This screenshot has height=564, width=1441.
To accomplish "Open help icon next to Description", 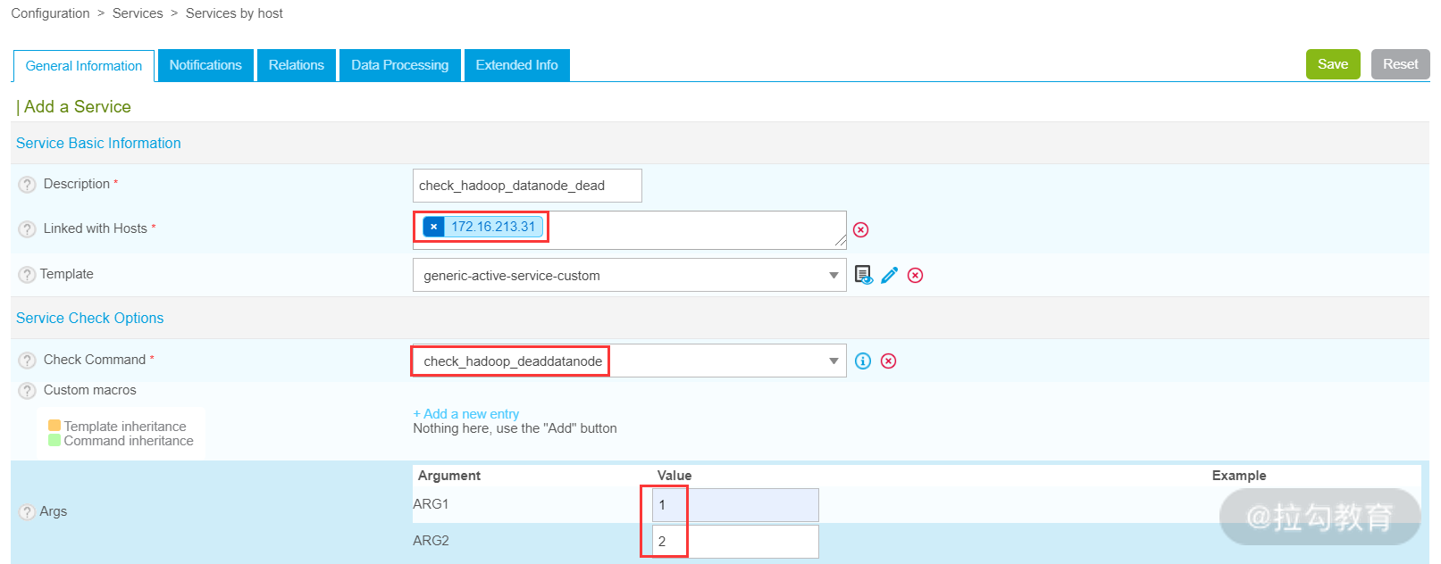I will point(28,185).
